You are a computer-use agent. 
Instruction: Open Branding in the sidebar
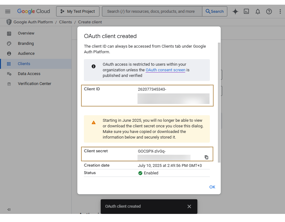(x=36, y=44)
